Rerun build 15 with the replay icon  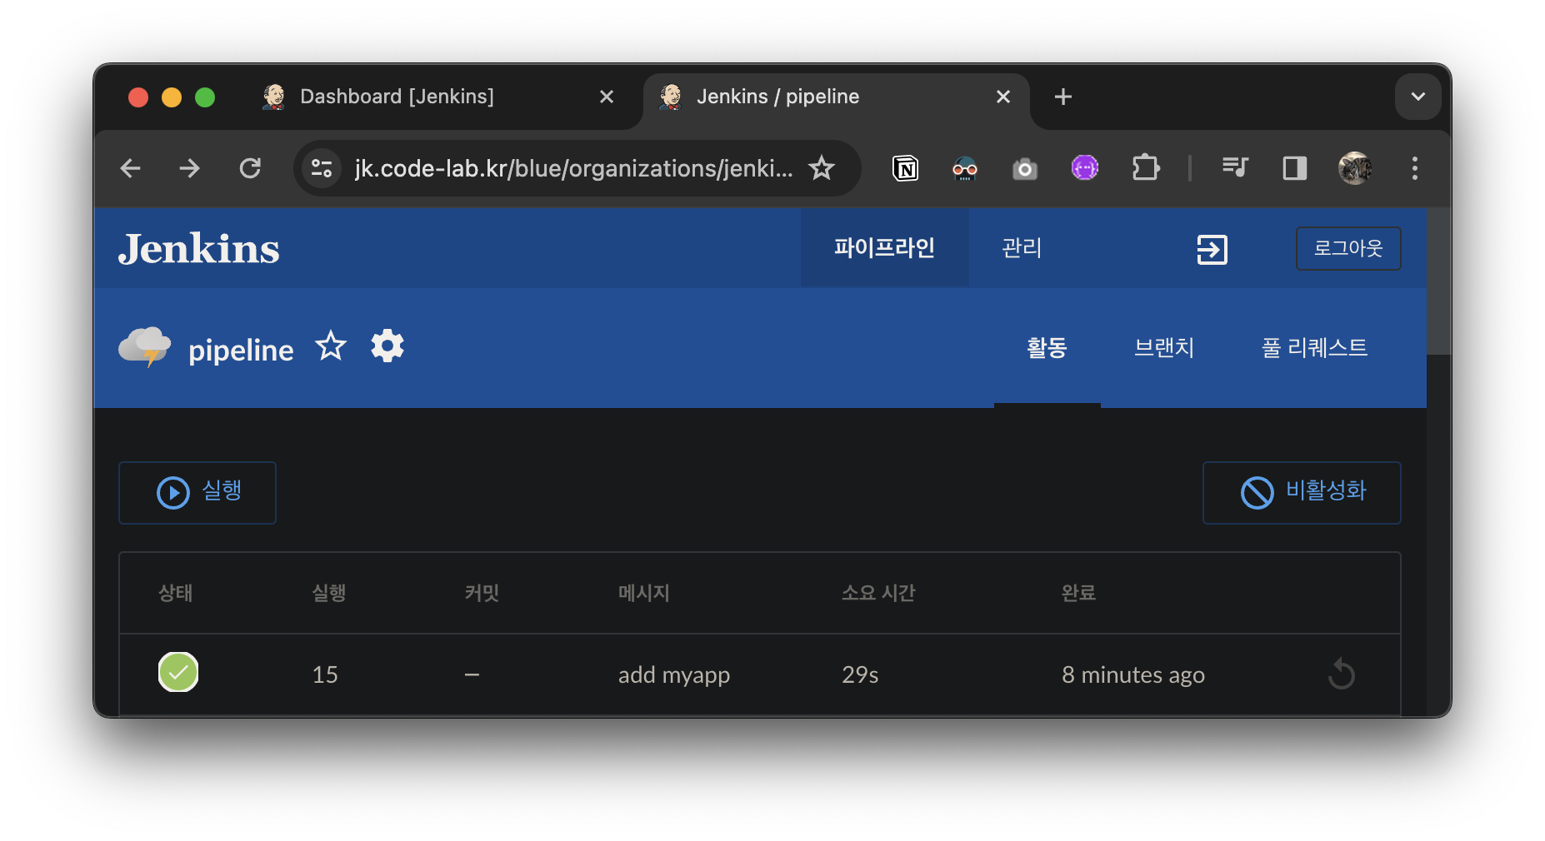tap(1342, 674)
